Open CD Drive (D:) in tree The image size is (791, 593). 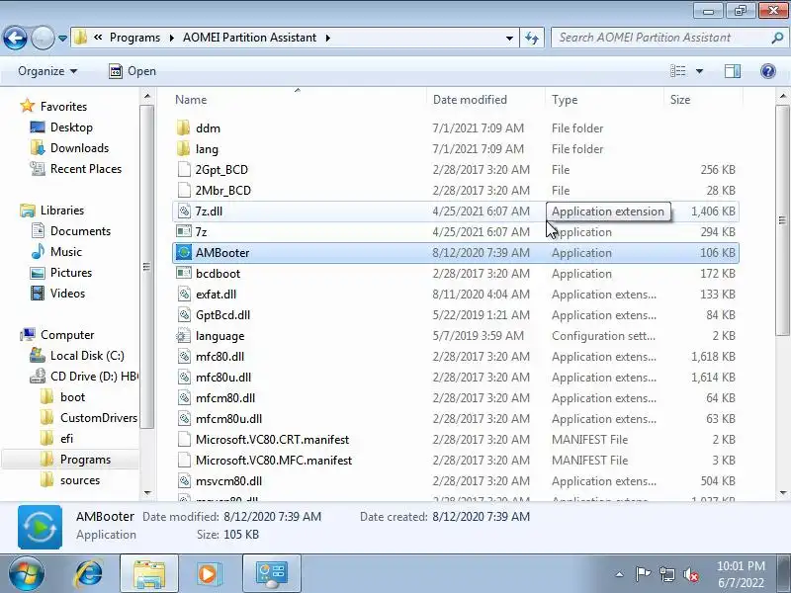94,377
